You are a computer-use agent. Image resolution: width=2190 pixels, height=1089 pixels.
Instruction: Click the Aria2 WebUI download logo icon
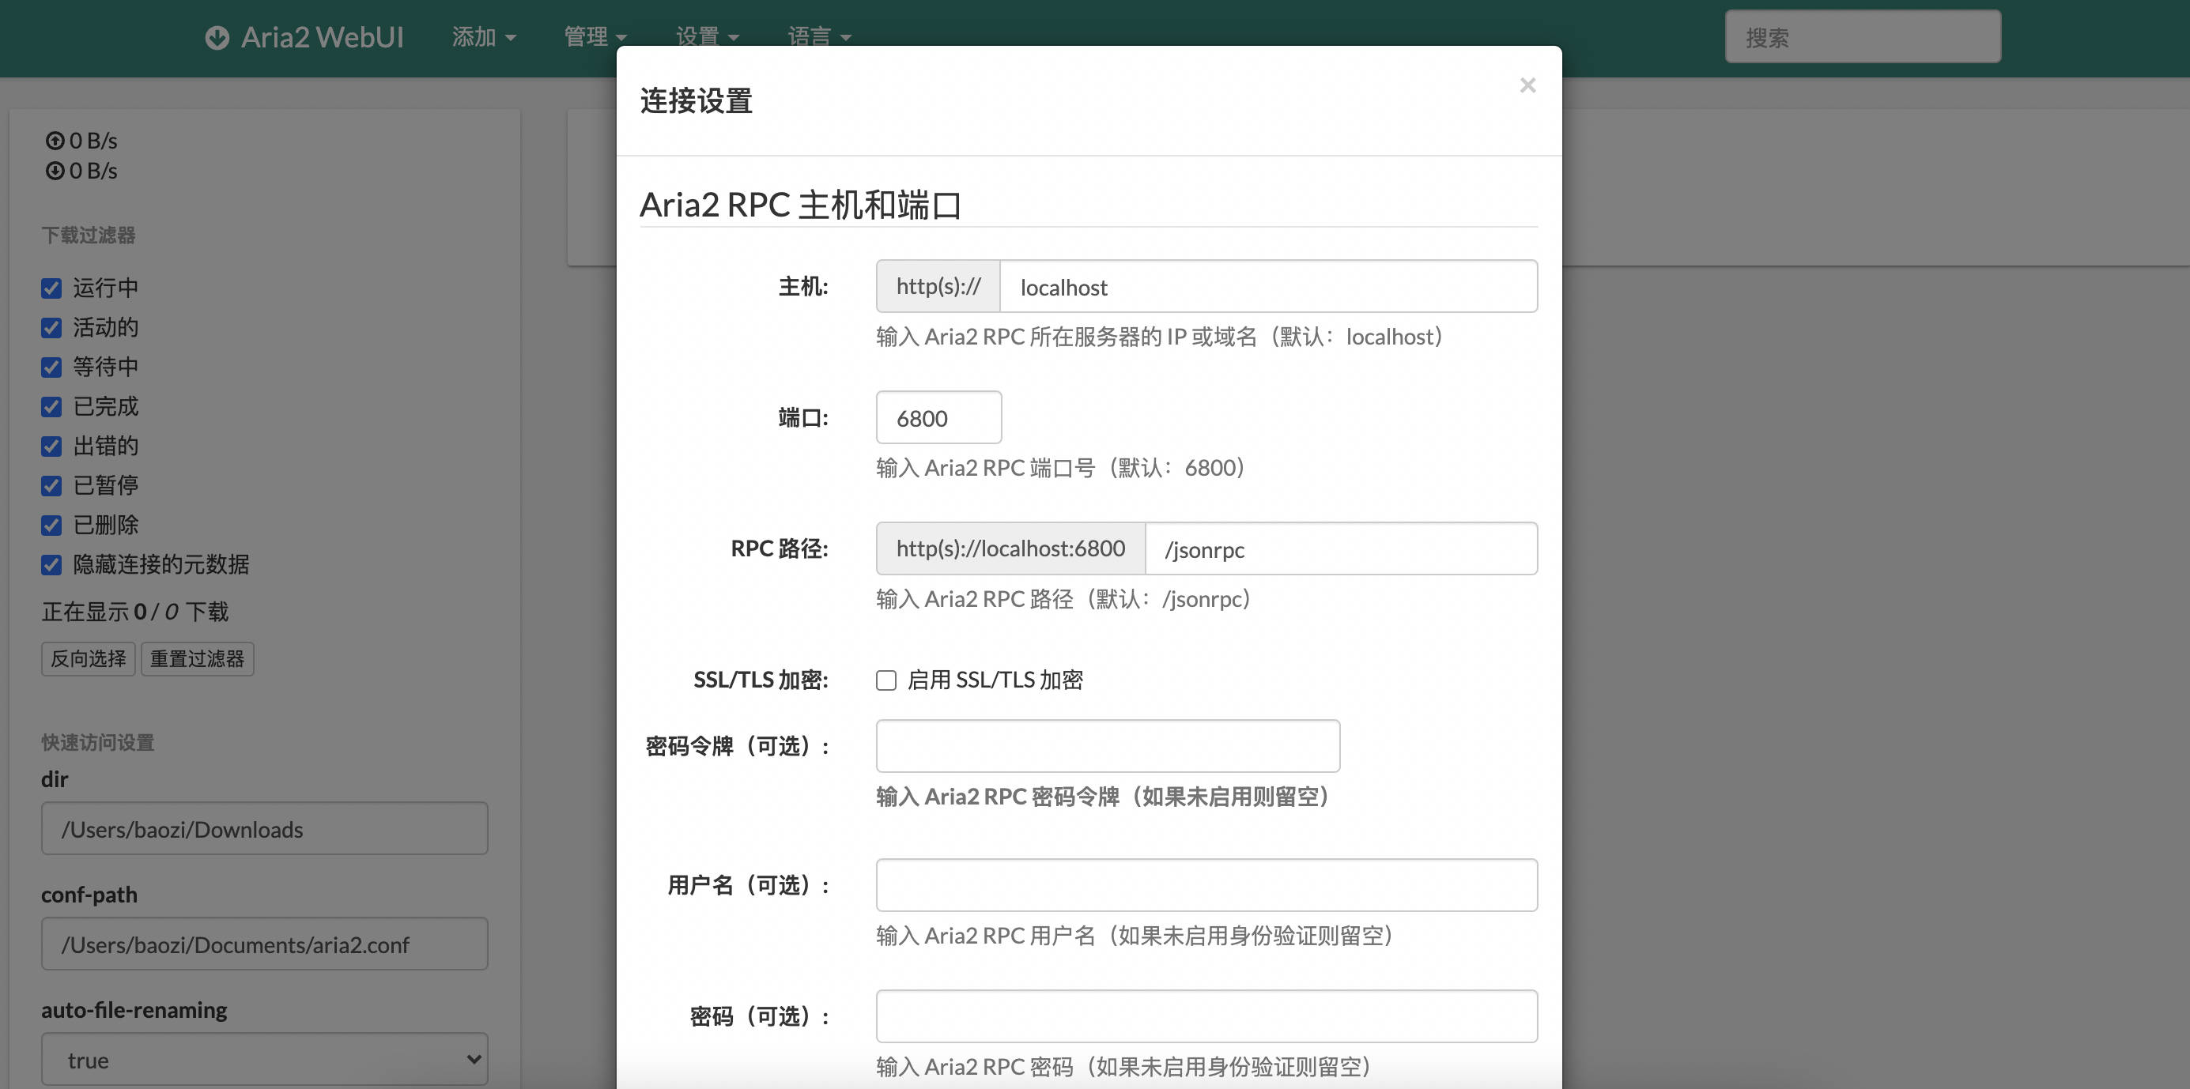pos(217,37)
